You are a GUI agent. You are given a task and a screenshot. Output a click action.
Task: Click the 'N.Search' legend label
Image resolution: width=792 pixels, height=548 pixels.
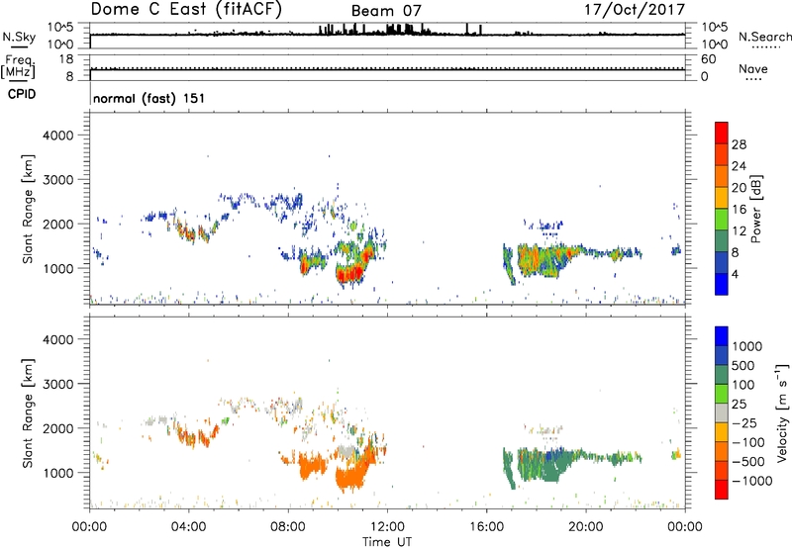[765, 37]
